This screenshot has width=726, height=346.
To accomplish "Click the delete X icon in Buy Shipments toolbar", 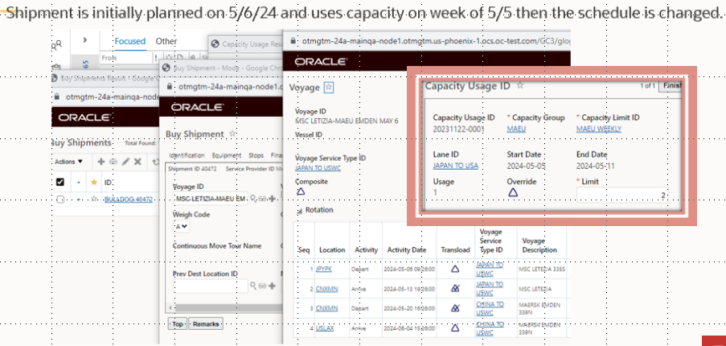I will pyautogui.click(x=137, y=162).
